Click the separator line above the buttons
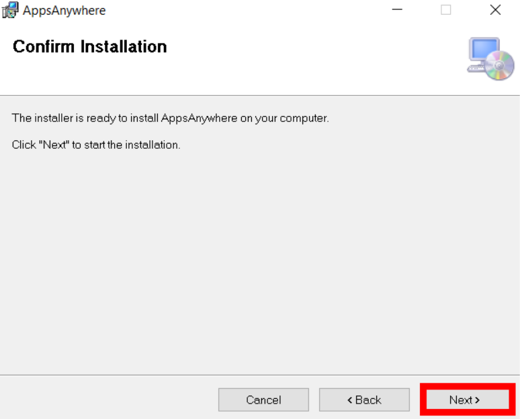 click(260, 375)
